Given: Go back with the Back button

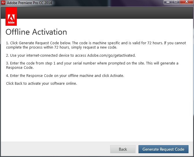Looking at the screenshot, I should pos(123,149).
